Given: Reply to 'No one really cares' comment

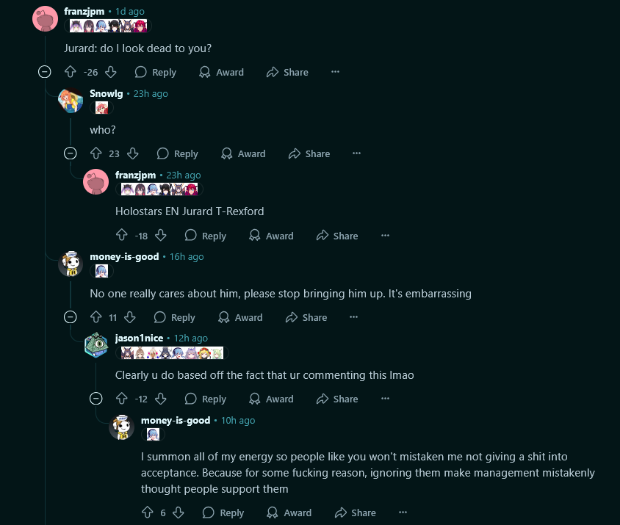Looking at the screenshot, I should point(174,317).
